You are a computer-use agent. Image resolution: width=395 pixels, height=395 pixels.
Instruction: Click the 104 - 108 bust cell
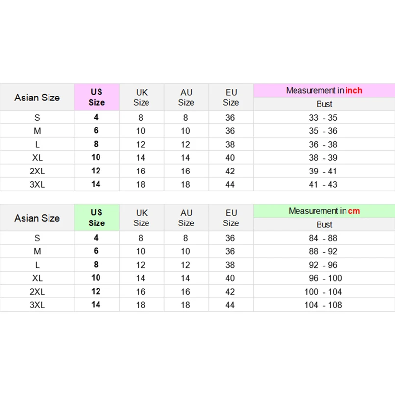coord(324,305)
